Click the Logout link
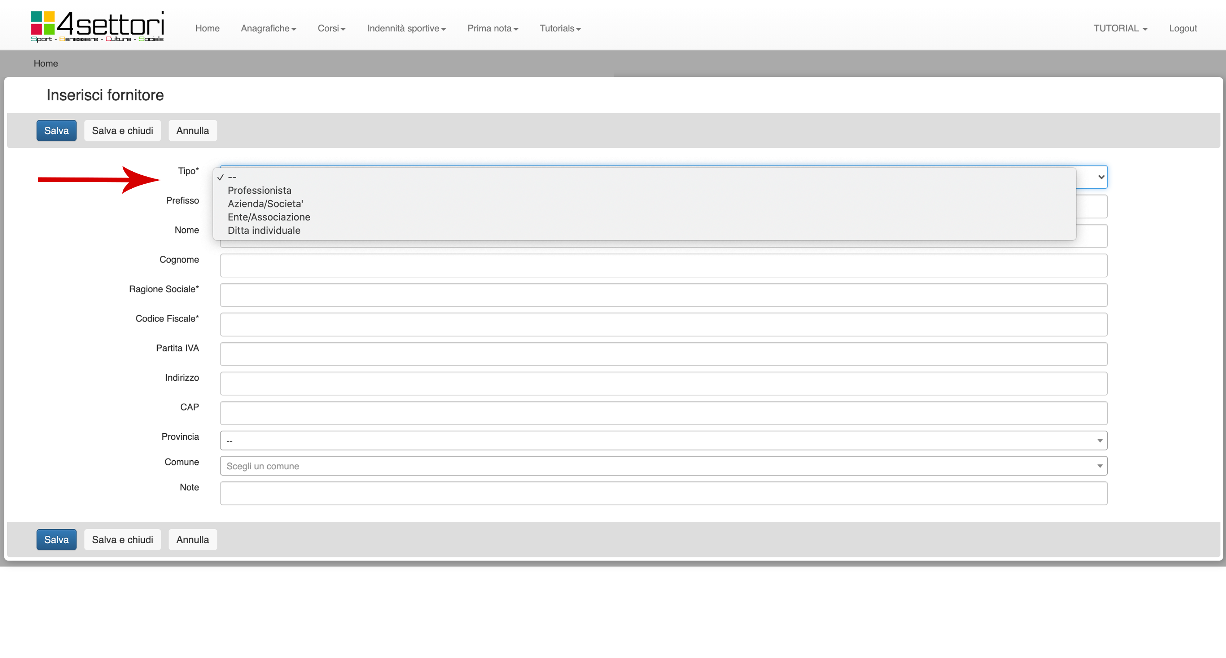Viewport: 1226px width, 658px height. pos(1182,28)
